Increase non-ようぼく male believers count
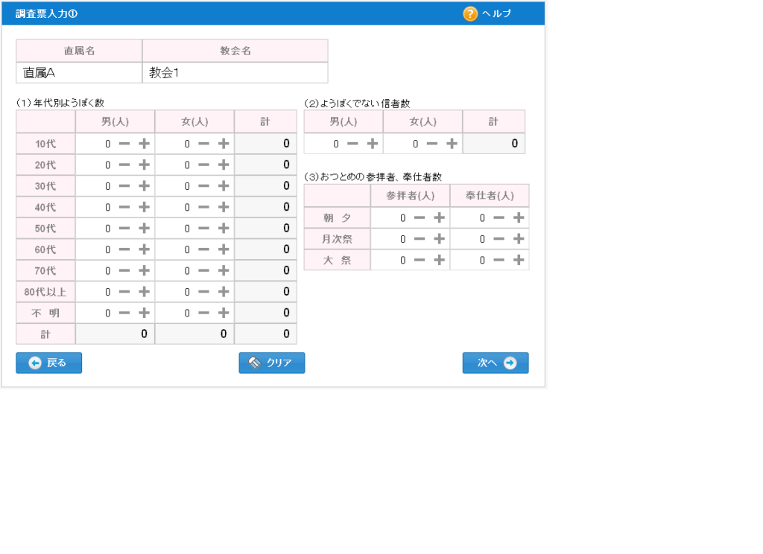Screen dimensions: 763x554 pos(372,144)
